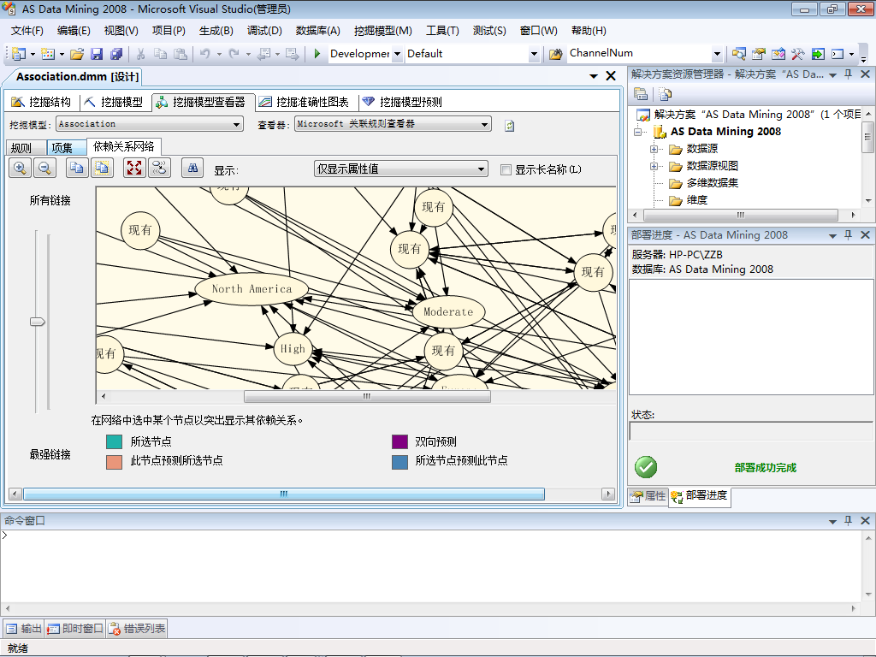Screen dimensions: 876x657
Task: Click the red Size to Fit icon
Action: [134, 168]
